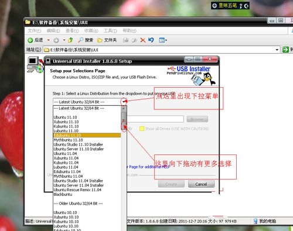Select Lubuntu 11.10 from list
Viewport: 293px width, 231px height.
pos(87,131)
